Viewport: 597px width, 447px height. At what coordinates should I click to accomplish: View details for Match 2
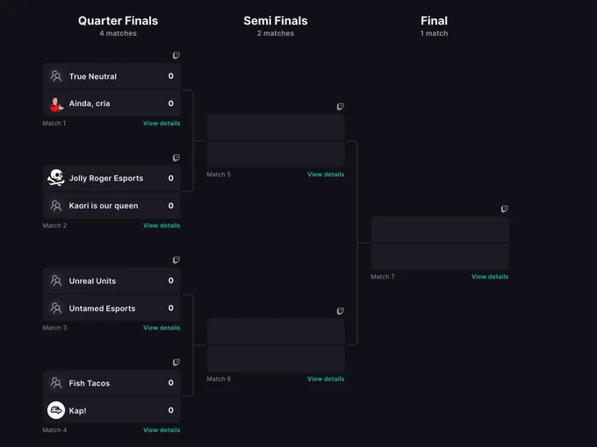pos(162,225)
